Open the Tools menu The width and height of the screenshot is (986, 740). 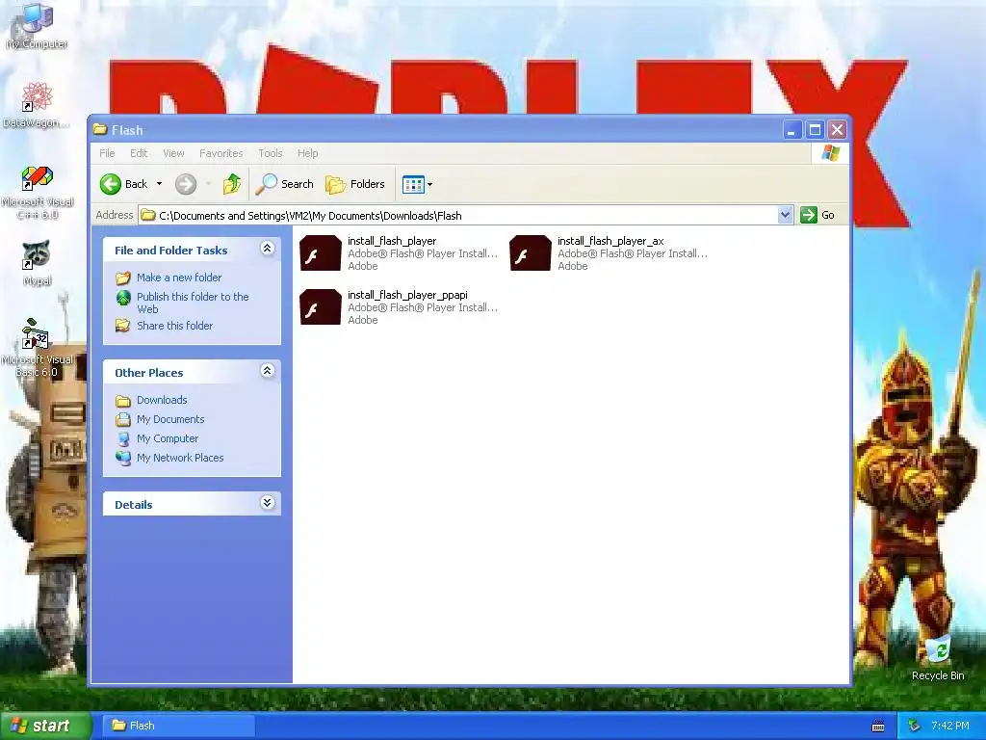[271, 153]
